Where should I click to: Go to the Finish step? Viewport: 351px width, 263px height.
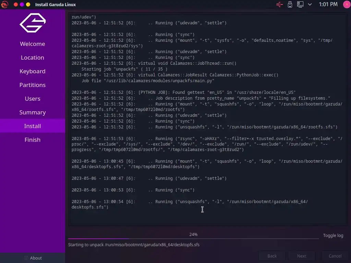pyautogui.click(x=33, y=140)
